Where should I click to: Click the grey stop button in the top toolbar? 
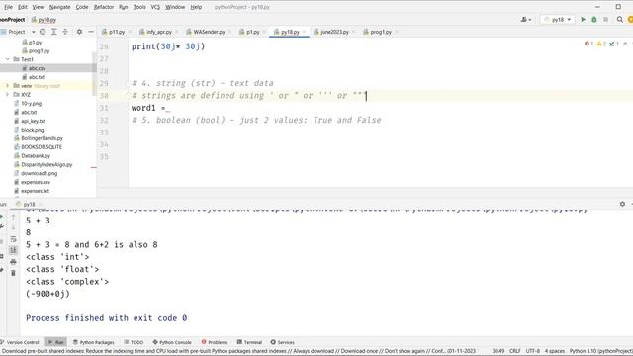605,20
